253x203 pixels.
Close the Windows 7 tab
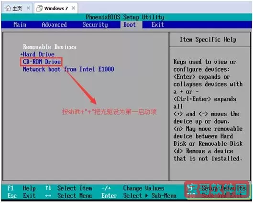click(74, 8)
